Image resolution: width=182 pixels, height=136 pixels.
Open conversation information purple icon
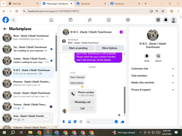point(121,32)
